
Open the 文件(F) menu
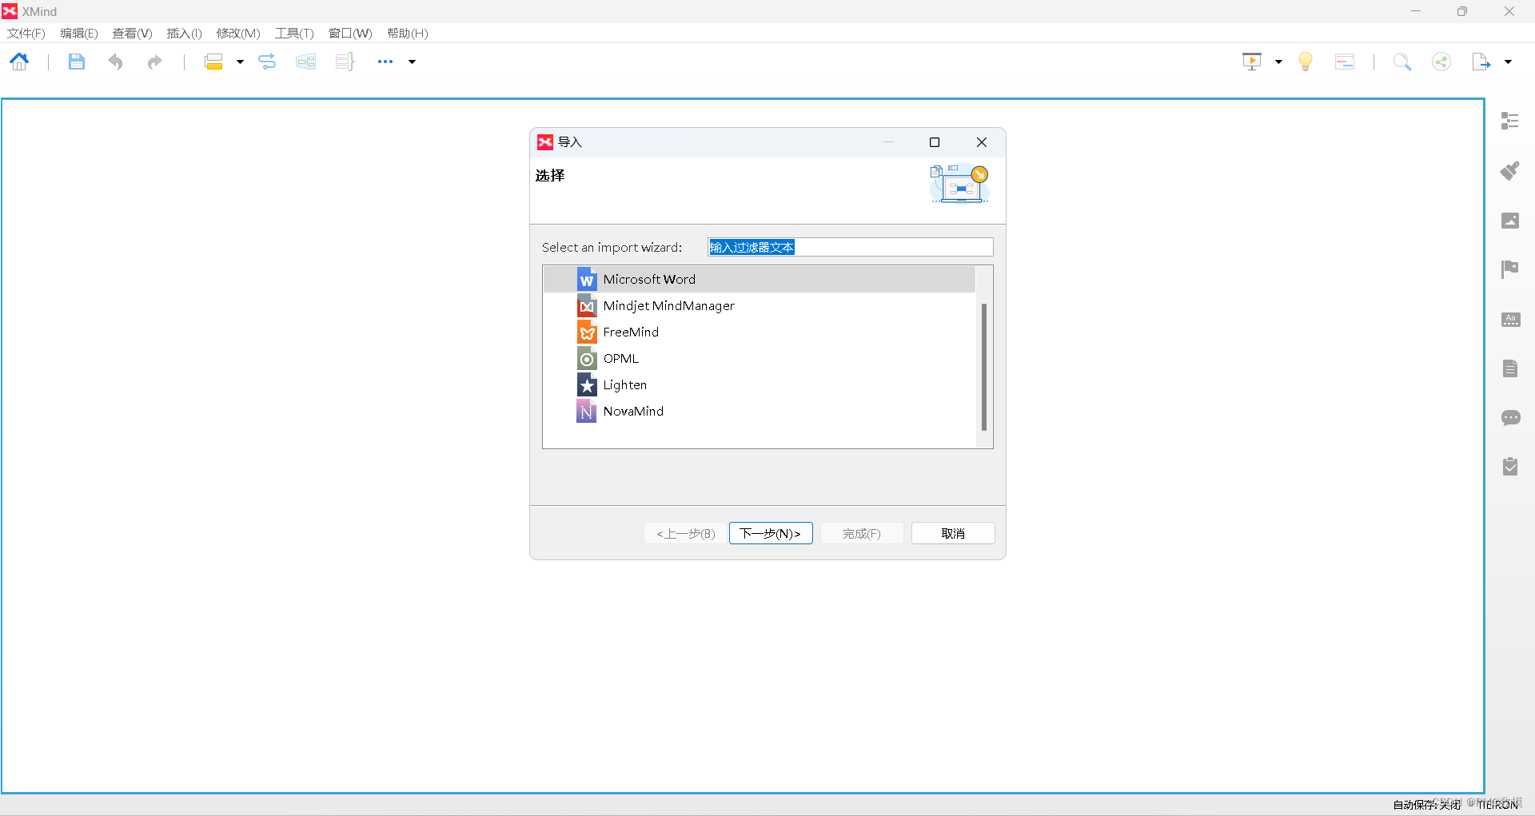tap(26, 33)
